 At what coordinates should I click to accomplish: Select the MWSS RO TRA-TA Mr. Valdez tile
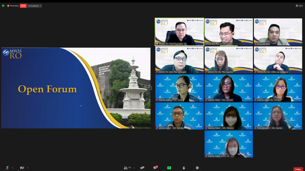(228, 32)
